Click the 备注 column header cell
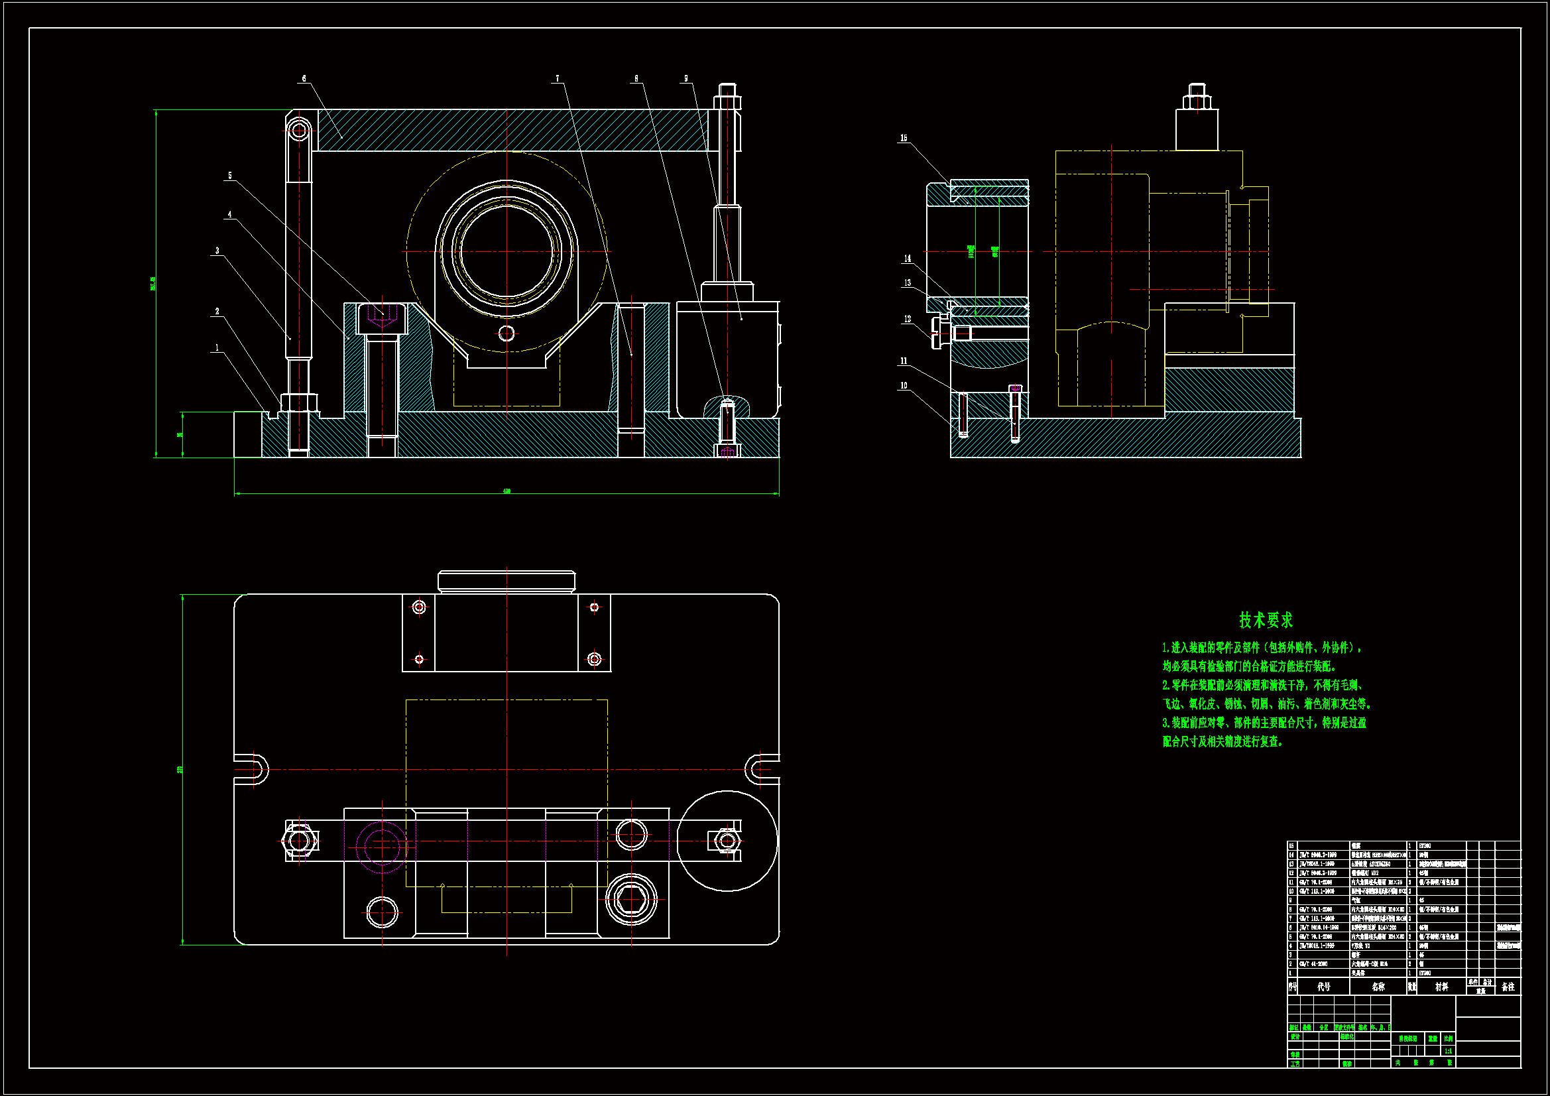 click(1508, 987)
